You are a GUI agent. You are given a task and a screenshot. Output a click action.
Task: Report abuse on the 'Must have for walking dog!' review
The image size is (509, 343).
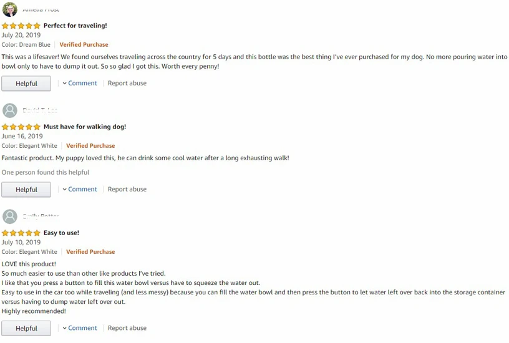click(127, 189)
